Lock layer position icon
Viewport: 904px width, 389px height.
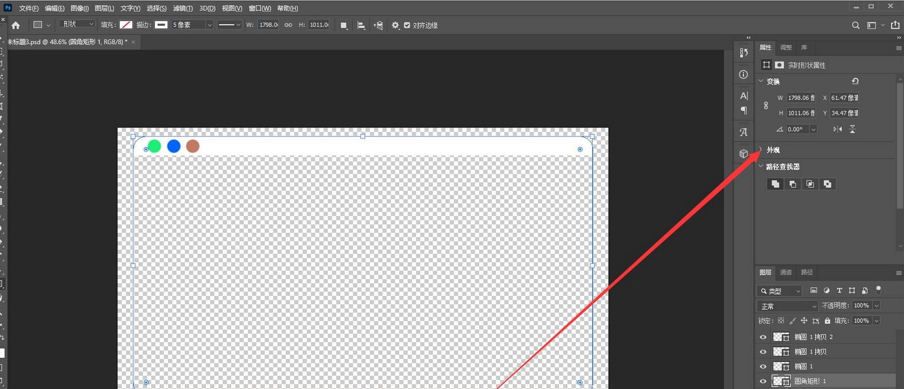point(804,321)
